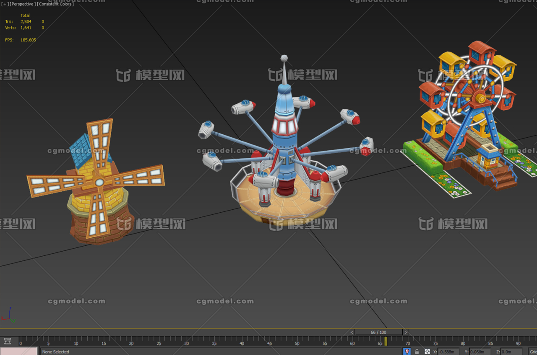Viewport: 537px width, 355px height.
Task: Click the Tris count value 2,504
Action: (26, 21)
